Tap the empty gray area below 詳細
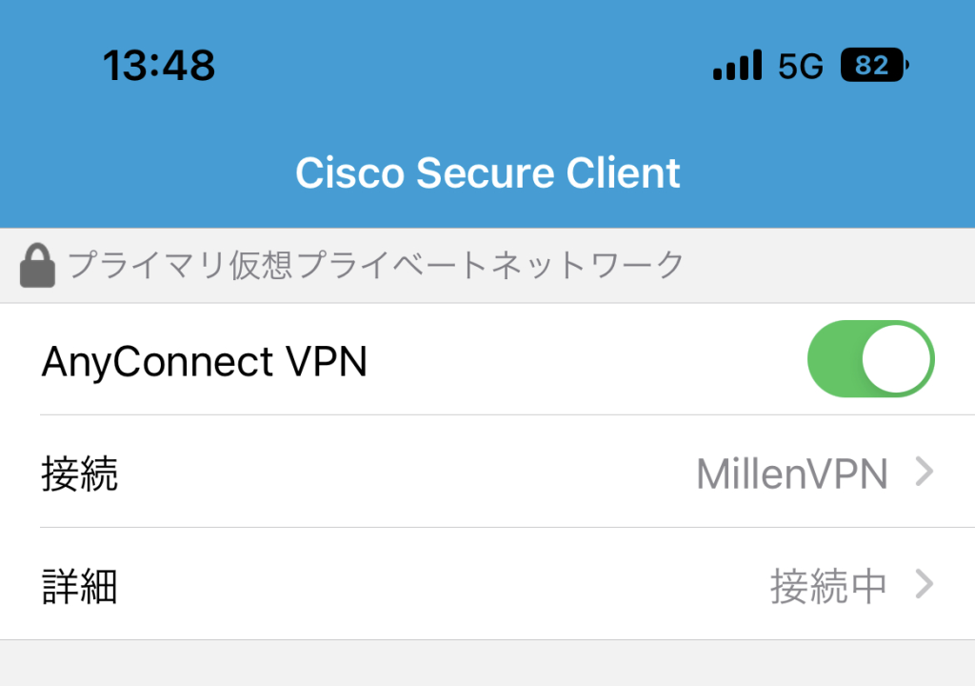This screenshot has height=686, width=975. coord(487,663)
